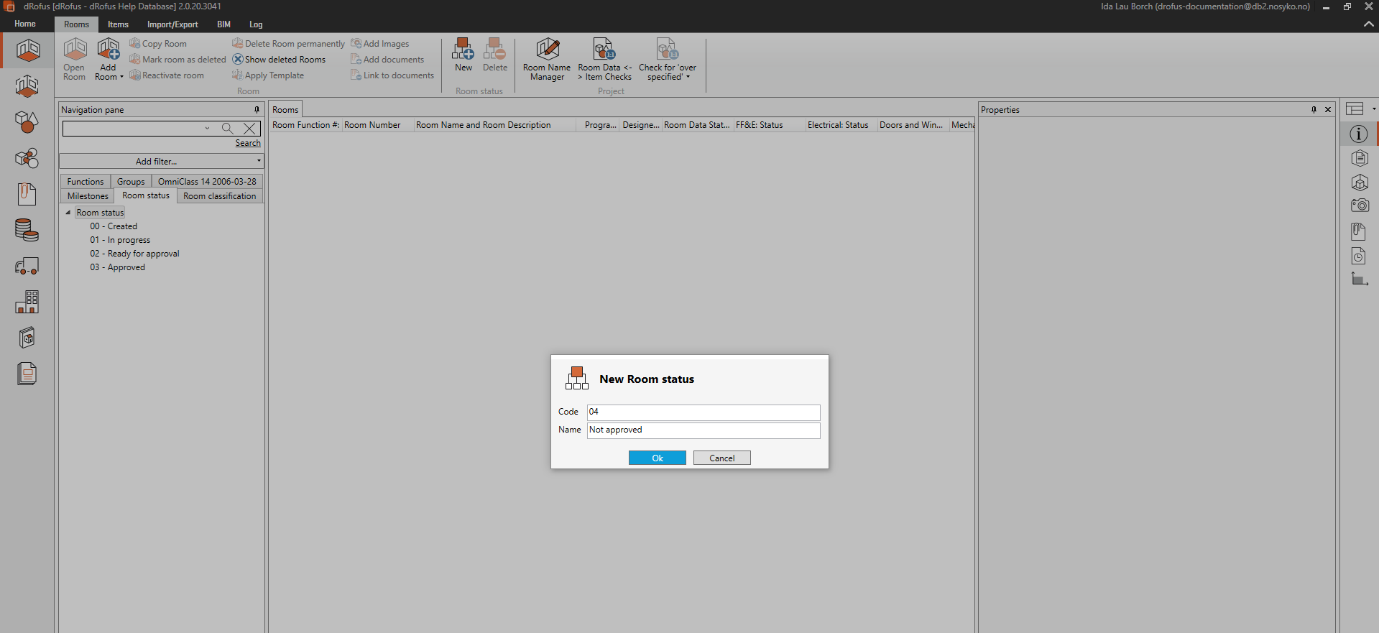Switch to the Home tab
1379x633 pixels.
click(25, 24)
